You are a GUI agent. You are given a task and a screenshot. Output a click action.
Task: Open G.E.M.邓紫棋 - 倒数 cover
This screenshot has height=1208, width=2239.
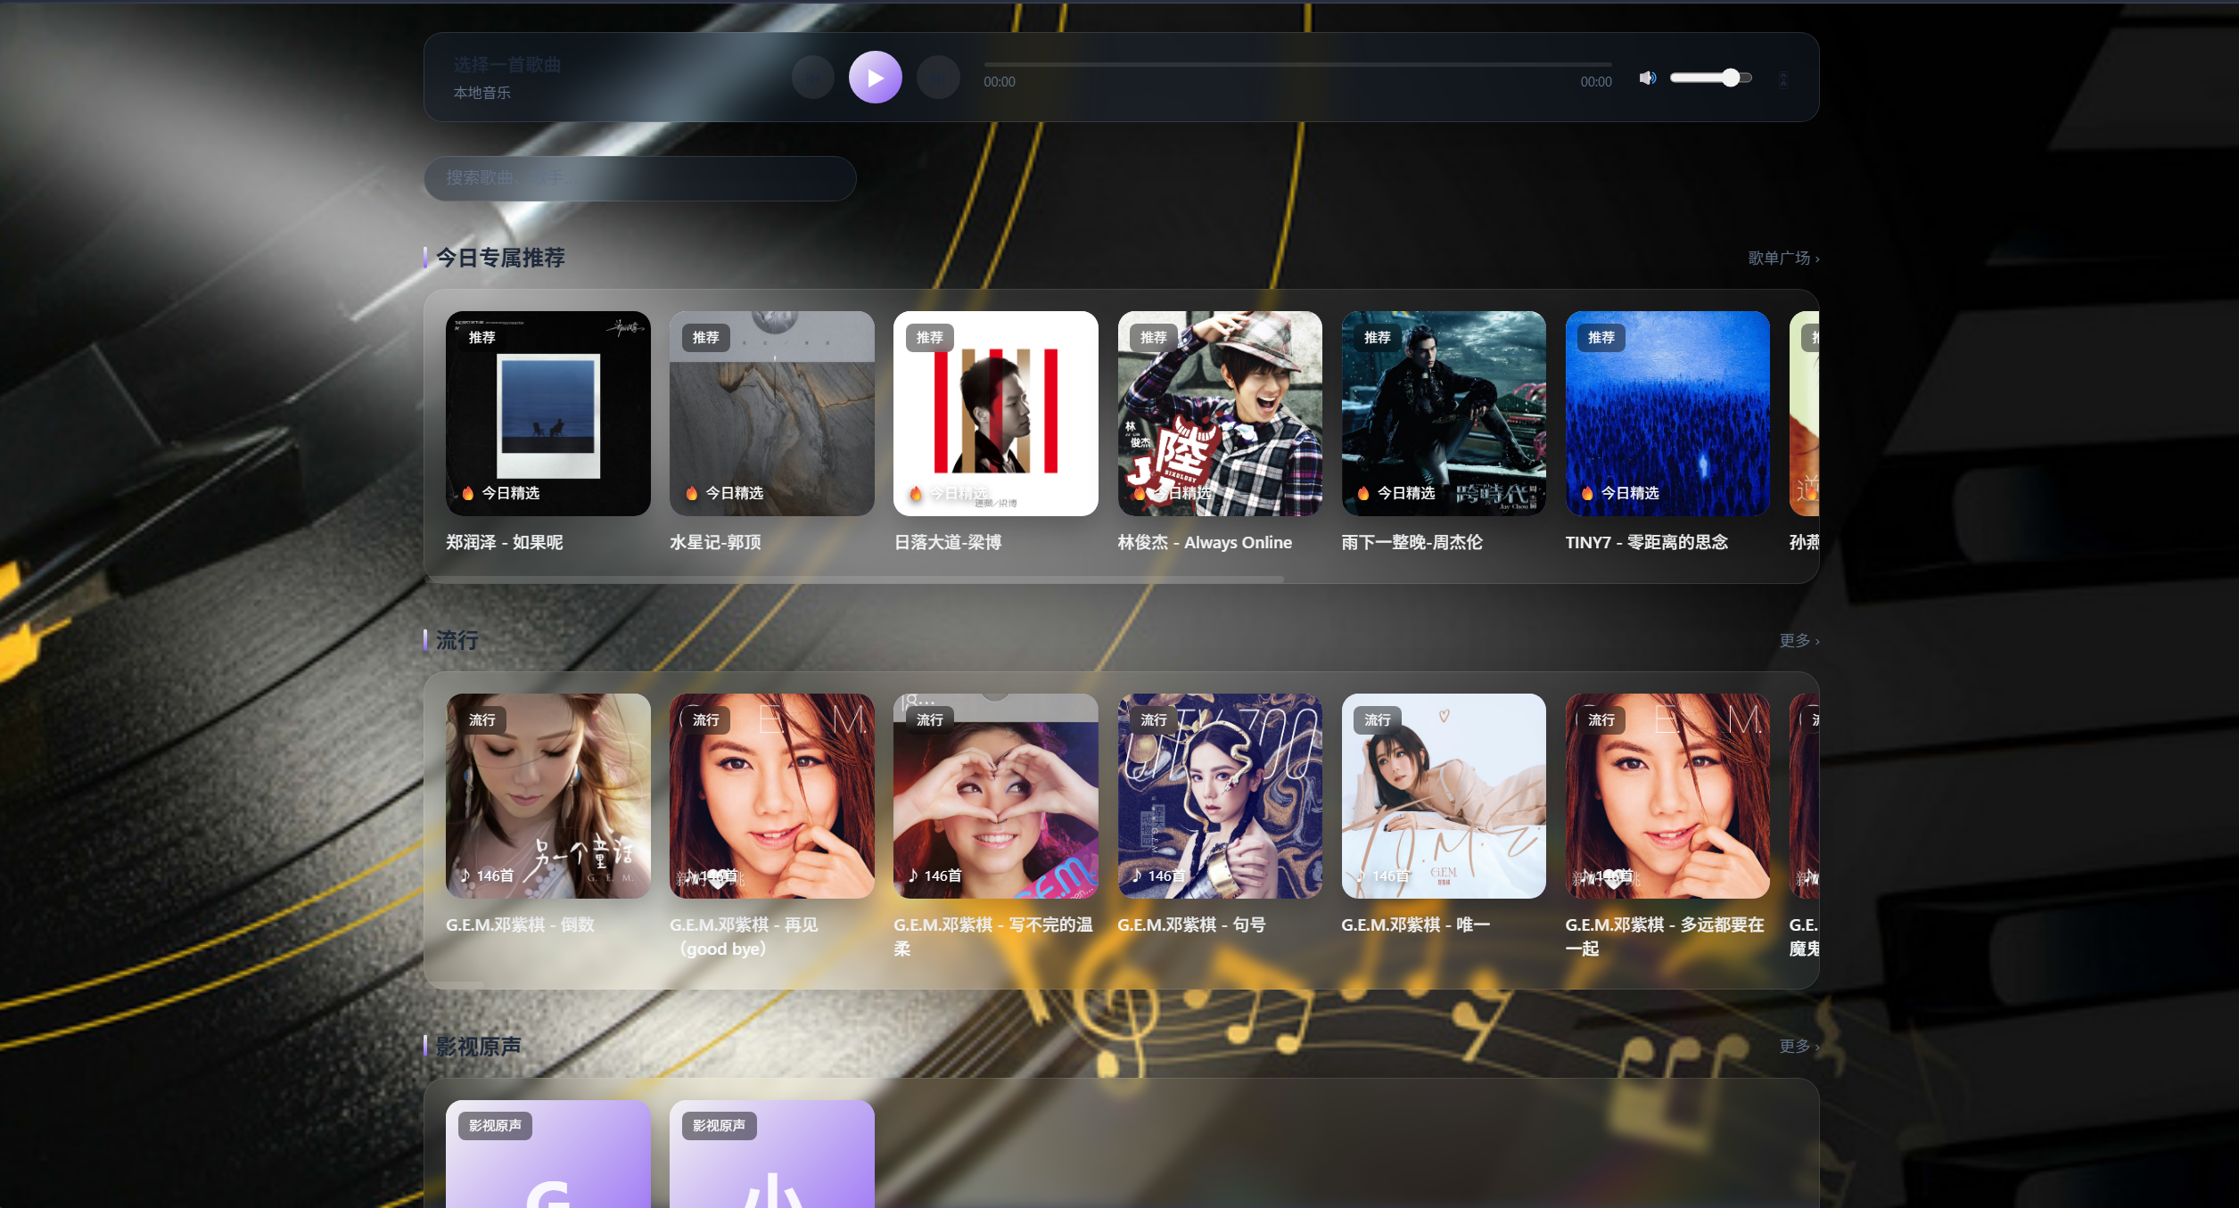coord(548,796)
